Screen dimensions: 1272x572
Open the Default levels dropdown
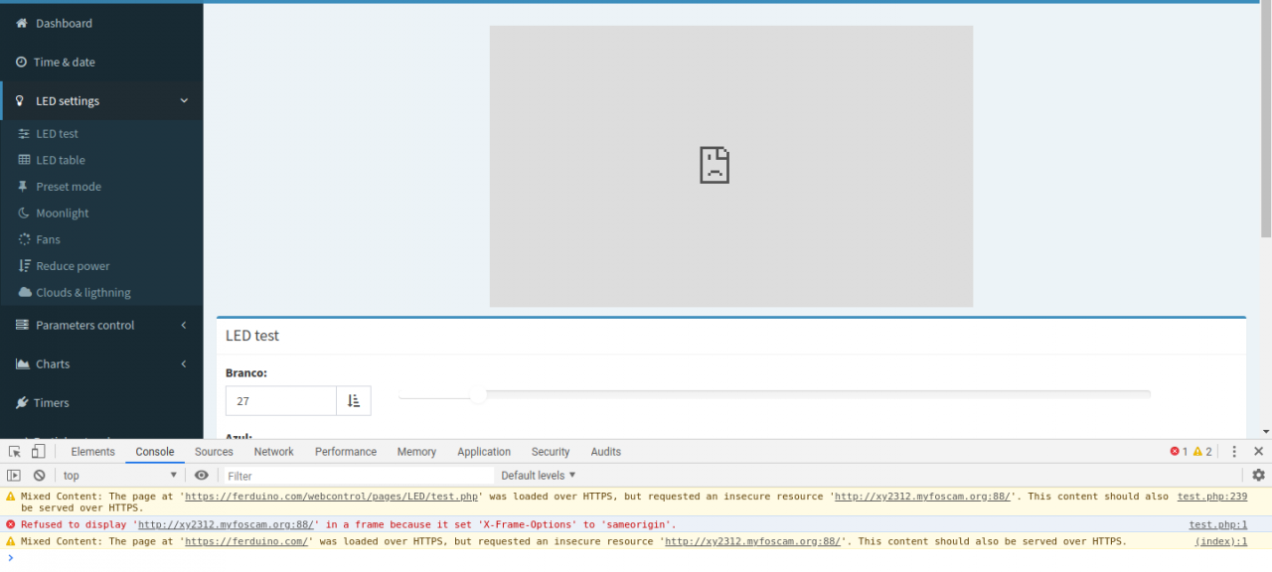coord(539,476)
